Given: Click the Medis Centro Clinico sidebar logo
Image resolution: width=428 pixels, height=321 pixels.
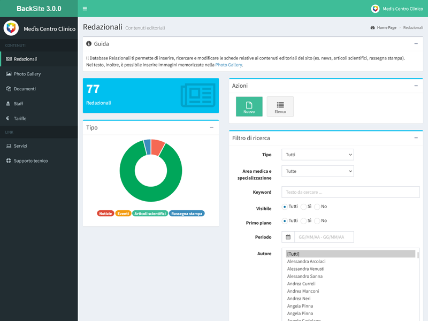Looking at the screenshot, I should [11, 28].
